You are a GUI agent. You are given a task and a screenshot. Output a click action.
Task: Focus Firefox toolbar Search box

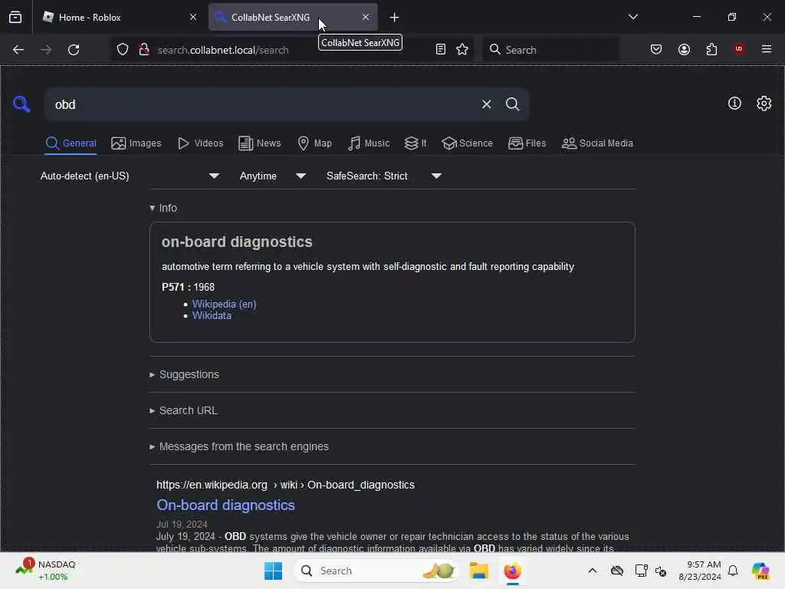coord(550,50)
